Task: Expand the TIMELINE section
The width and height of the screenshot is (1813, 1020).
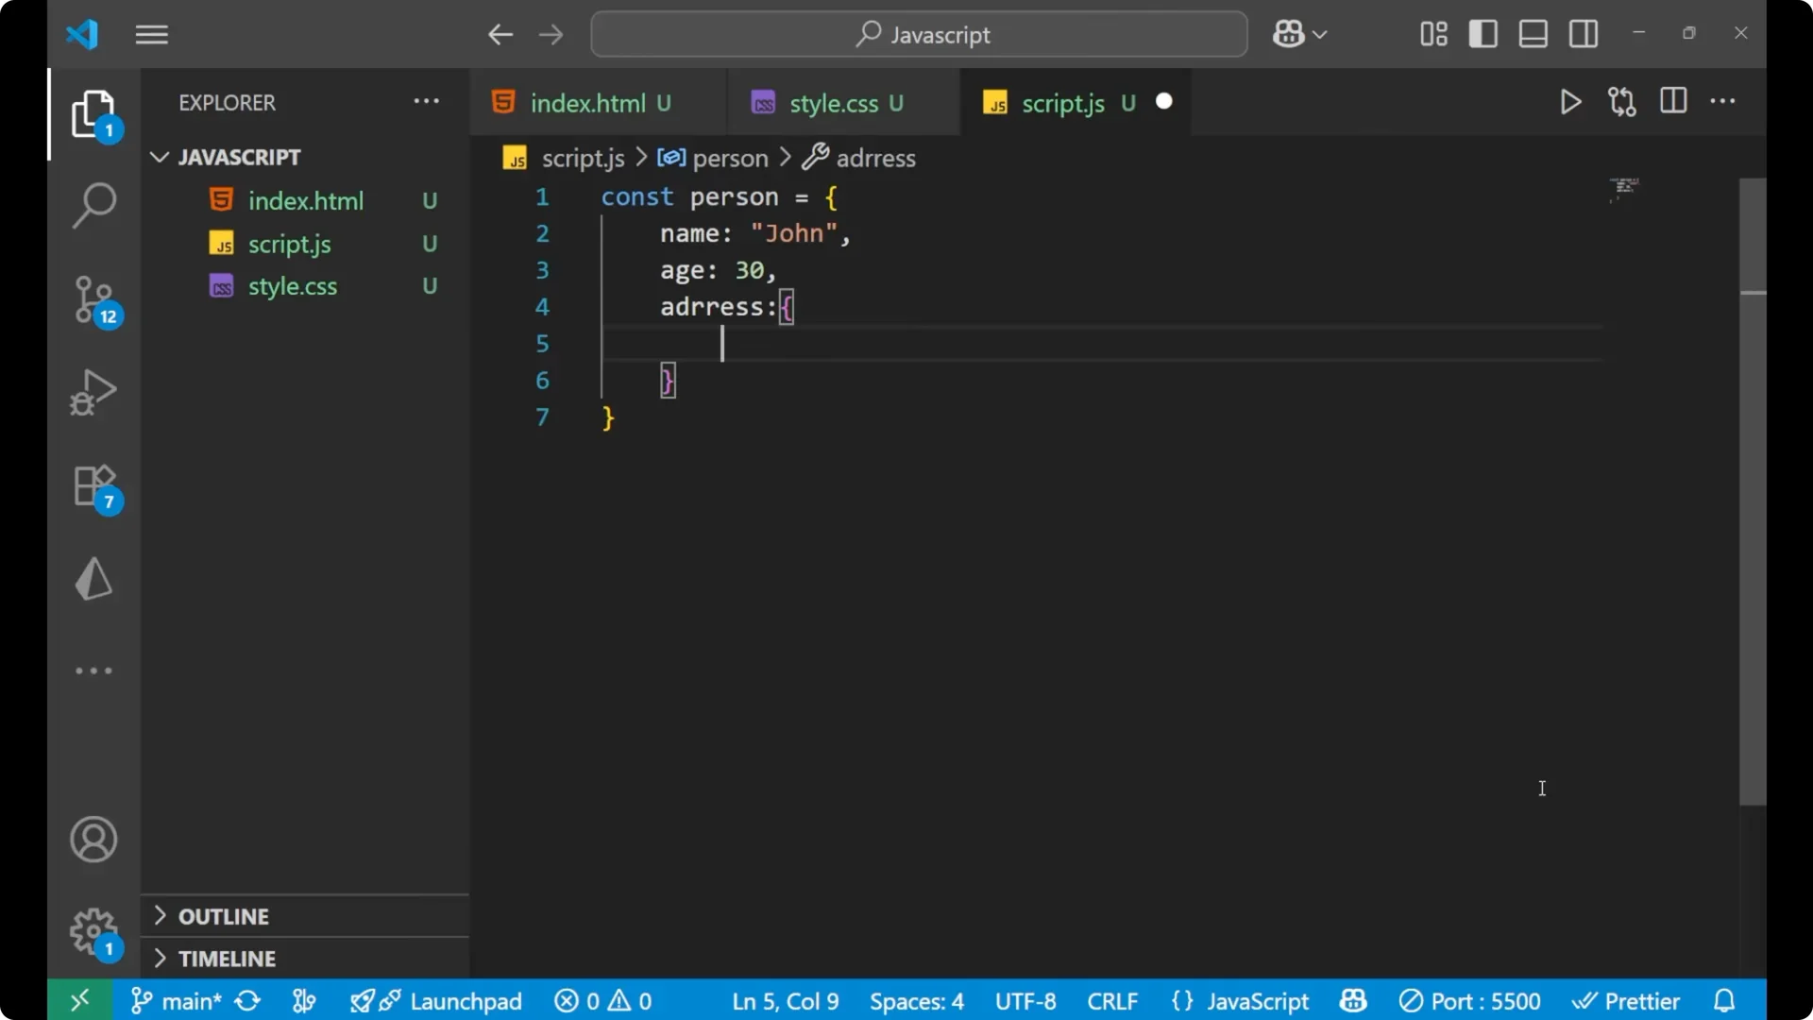Action: [x=227, y=958]
